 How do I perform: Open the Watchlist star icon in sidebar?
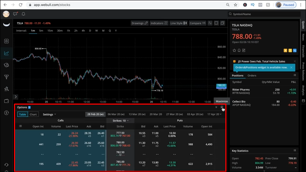click(6, 41)
